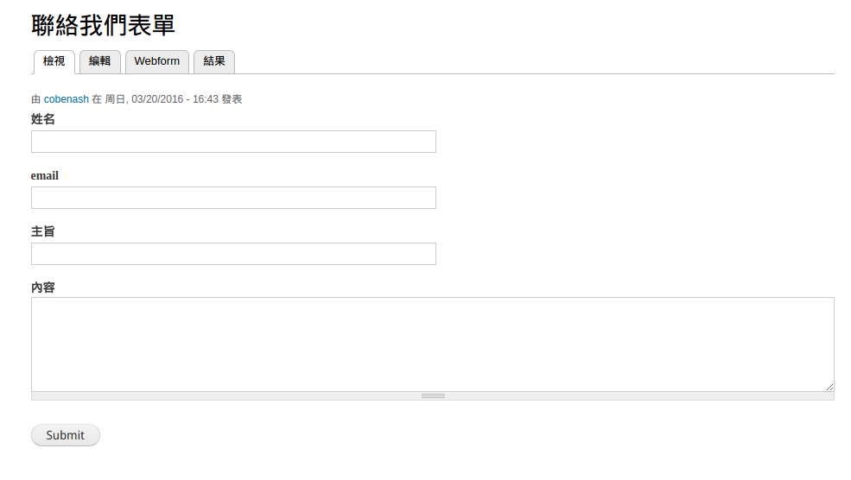
Task: Click the grippie bar below 內容 textarea
Action: [x=433, y=396]
